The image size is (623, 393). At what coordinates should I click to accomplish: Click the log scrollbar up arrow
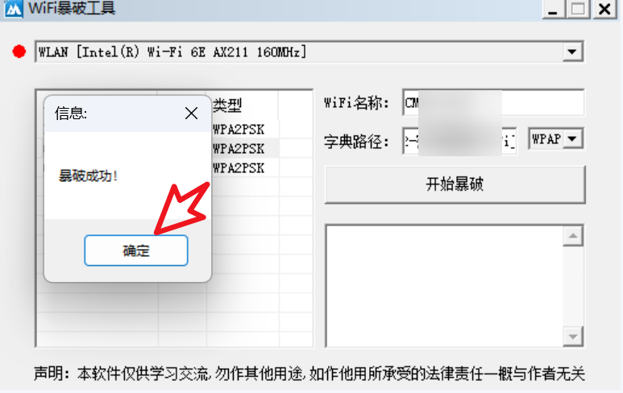tap(573, 236)
